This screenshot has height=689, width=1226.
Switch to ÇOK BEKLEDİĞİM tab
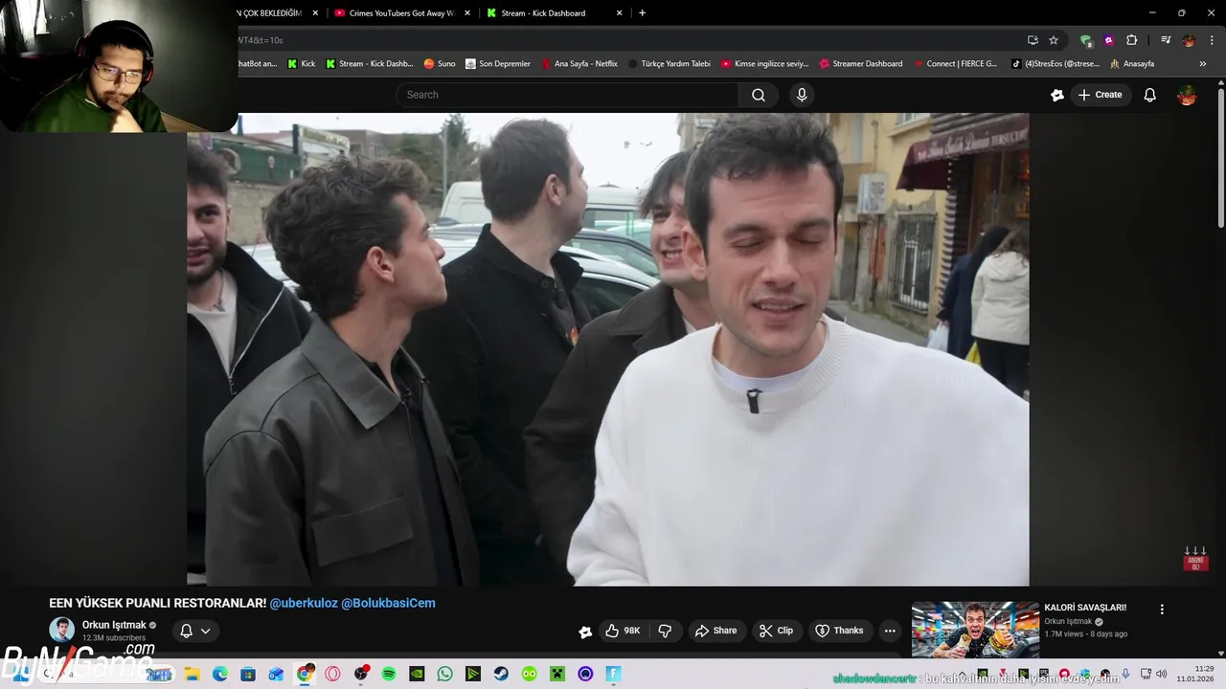[272, 13]
